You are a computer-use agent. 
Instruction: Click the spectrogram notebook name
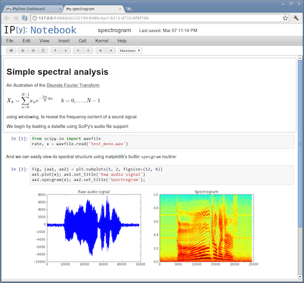(x=114, y=30)
